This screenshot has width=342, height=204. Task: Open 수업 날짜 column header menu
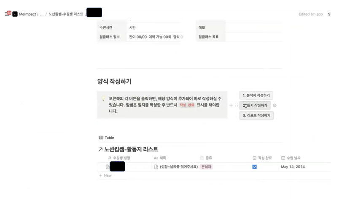291,158
